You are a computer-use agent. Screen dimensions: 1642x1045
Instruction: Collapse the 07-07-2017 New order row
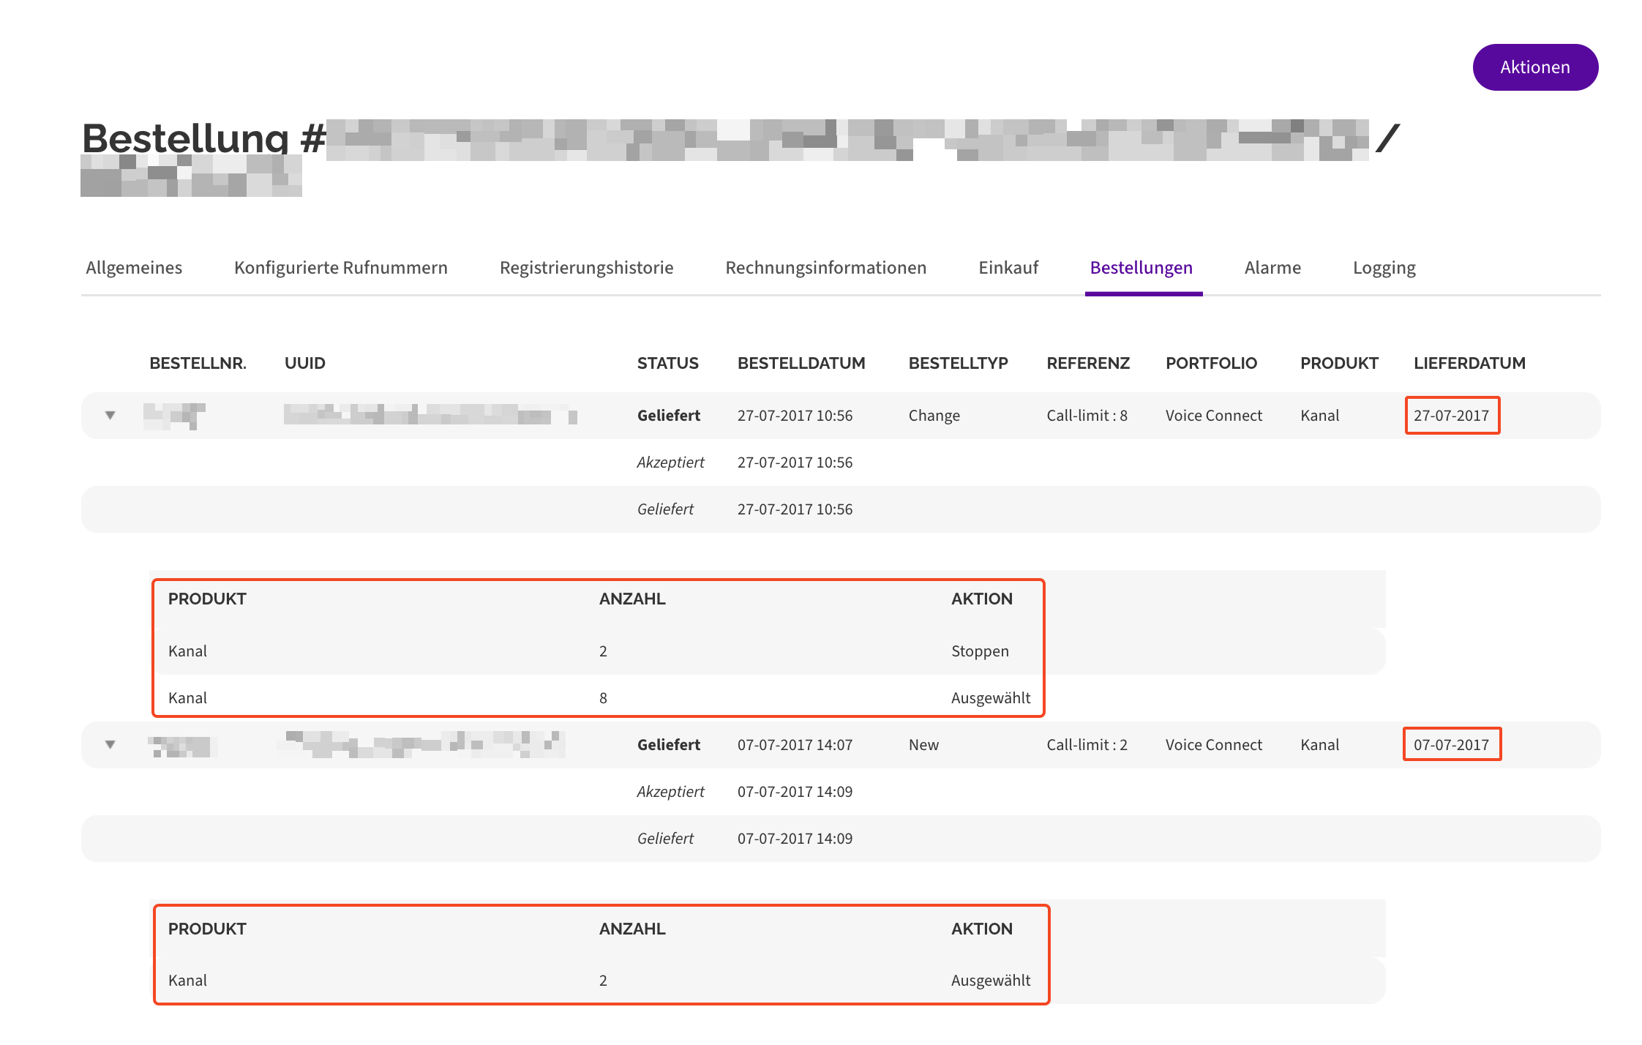coord(110,745)
